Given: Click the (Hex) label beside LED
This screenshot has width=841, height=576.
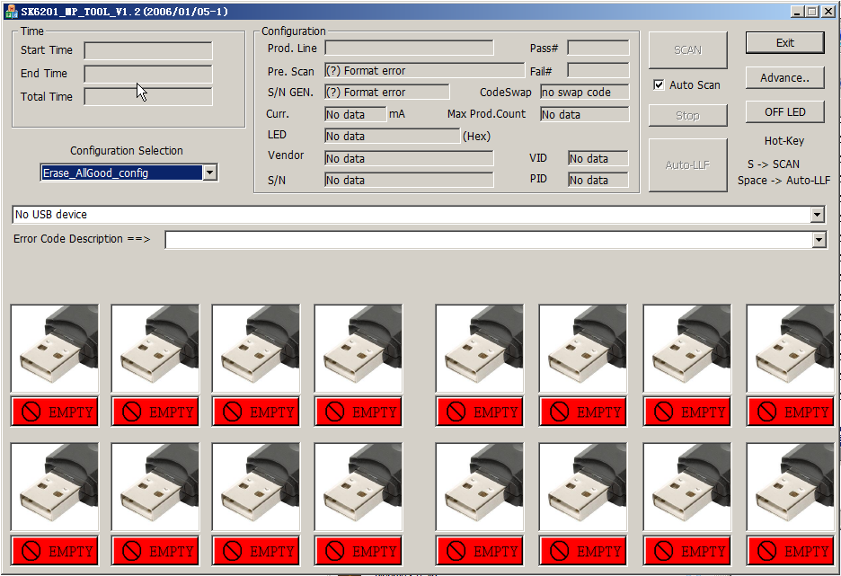Looking at the screenshot, I should 477,137.
